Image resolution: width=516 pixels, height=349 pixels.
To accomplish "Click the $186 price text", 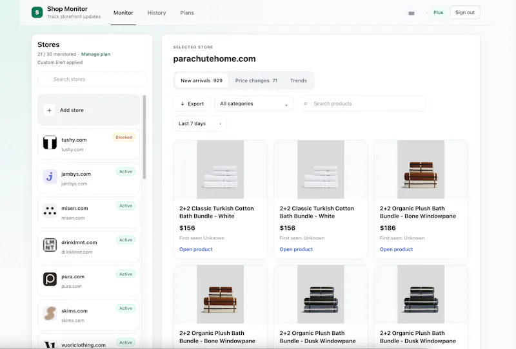I will [x=388, y=228].
